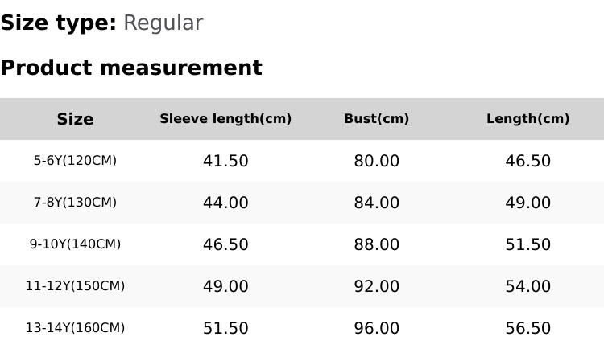Click the Sleeve length(cm) column header
This screenshot has width=604, height=349.
click(x=225, y=119)
